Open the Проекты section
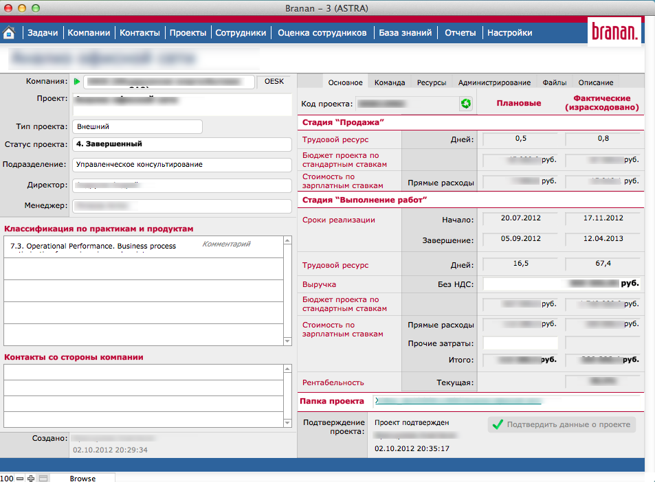This screenshot has height=482, width=655. tap(188, 32)
